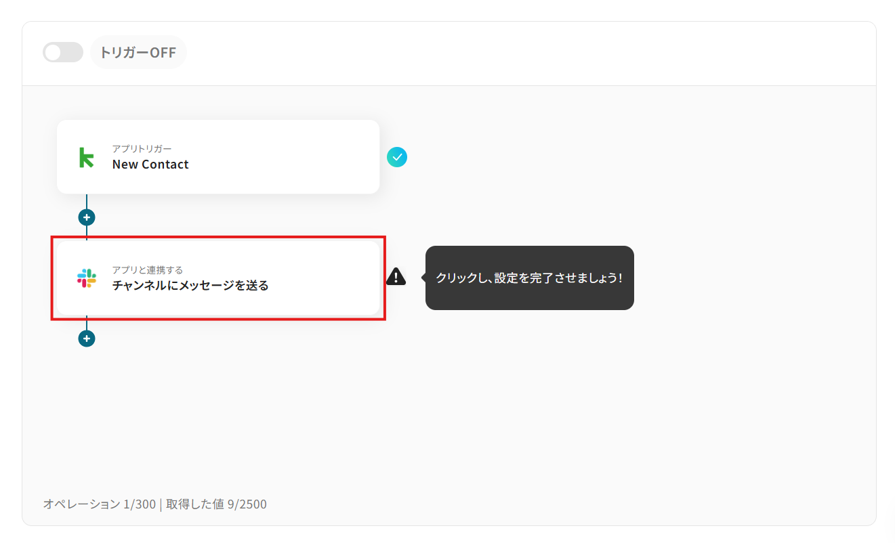Viewport: 895px width, 543px height.
Task: Click the オペレーション 1/300 counter text
Action: pos(100,504)
